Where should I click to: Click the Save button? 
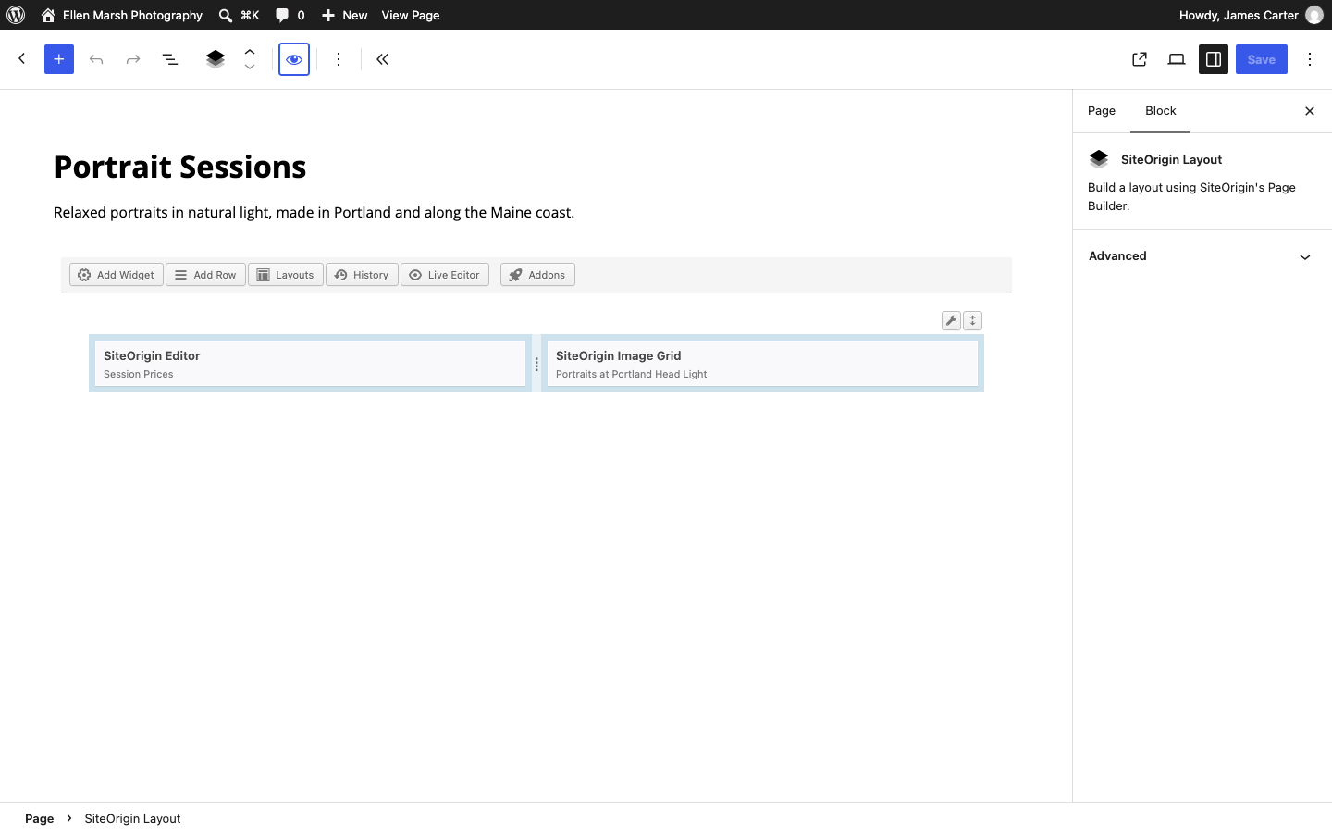pos(1262,59)
